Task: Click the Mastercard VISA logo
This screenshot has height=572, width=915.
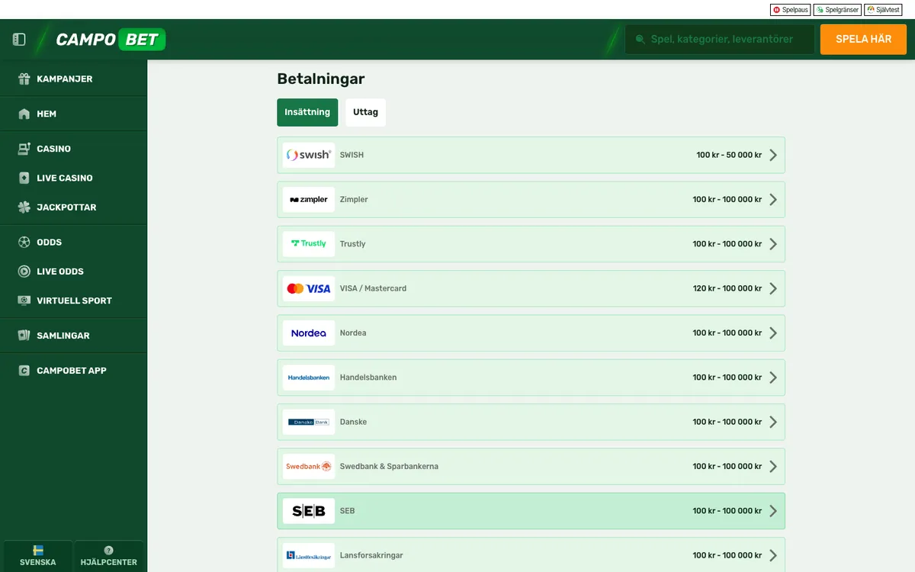Action: point(309,288)
